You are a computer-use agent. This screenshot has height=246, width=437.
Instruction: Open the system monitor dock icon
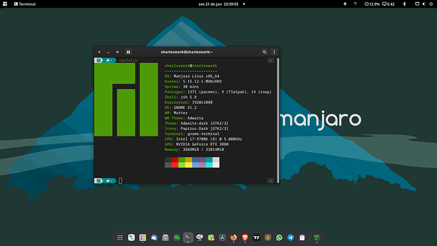click(x=177, y=238)
